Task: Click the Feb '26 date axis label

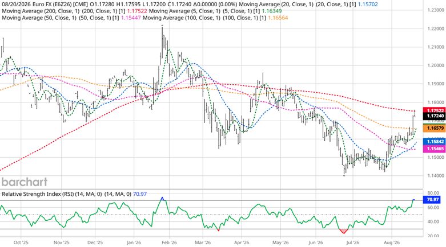Action: [169, 243]
